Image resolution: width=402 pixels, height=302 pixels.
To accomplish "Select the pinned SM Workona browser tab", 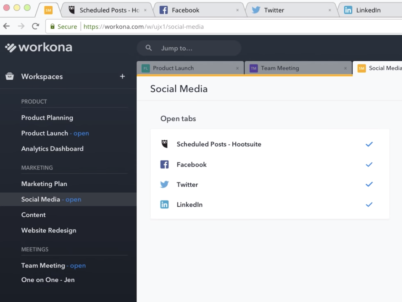I will pyautogui.click(x=48, y=10).
